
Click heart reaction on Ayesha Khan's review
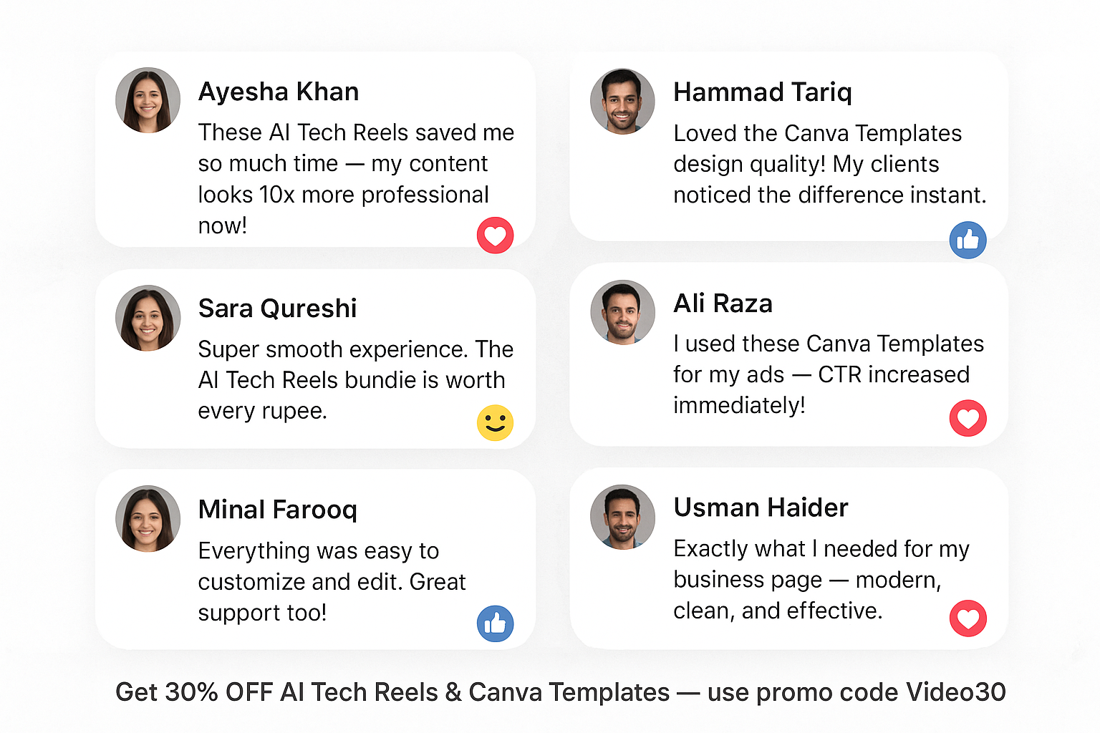pos(495,235)
